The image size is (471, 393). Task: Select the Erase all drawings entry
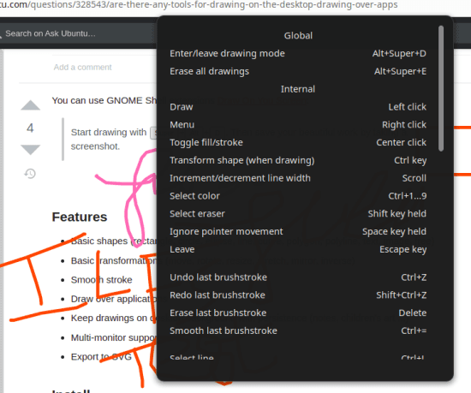pos(298,71)
